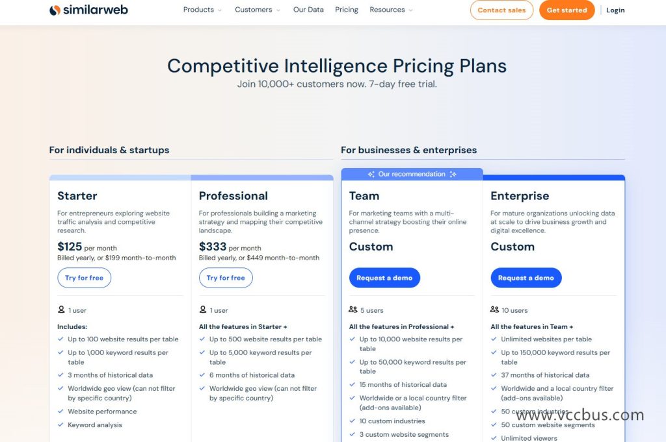666x442 pixels.
Task: Click the single user icon under Professional
Action: (203, 310)
